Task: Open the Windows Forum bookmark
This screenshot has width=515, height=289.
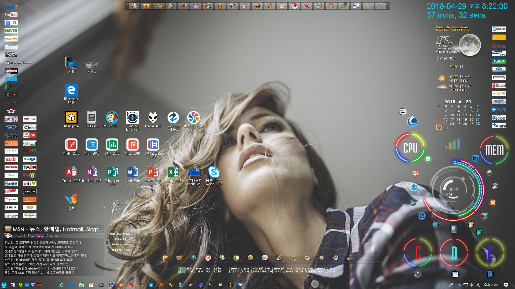Action: [18, 63]
